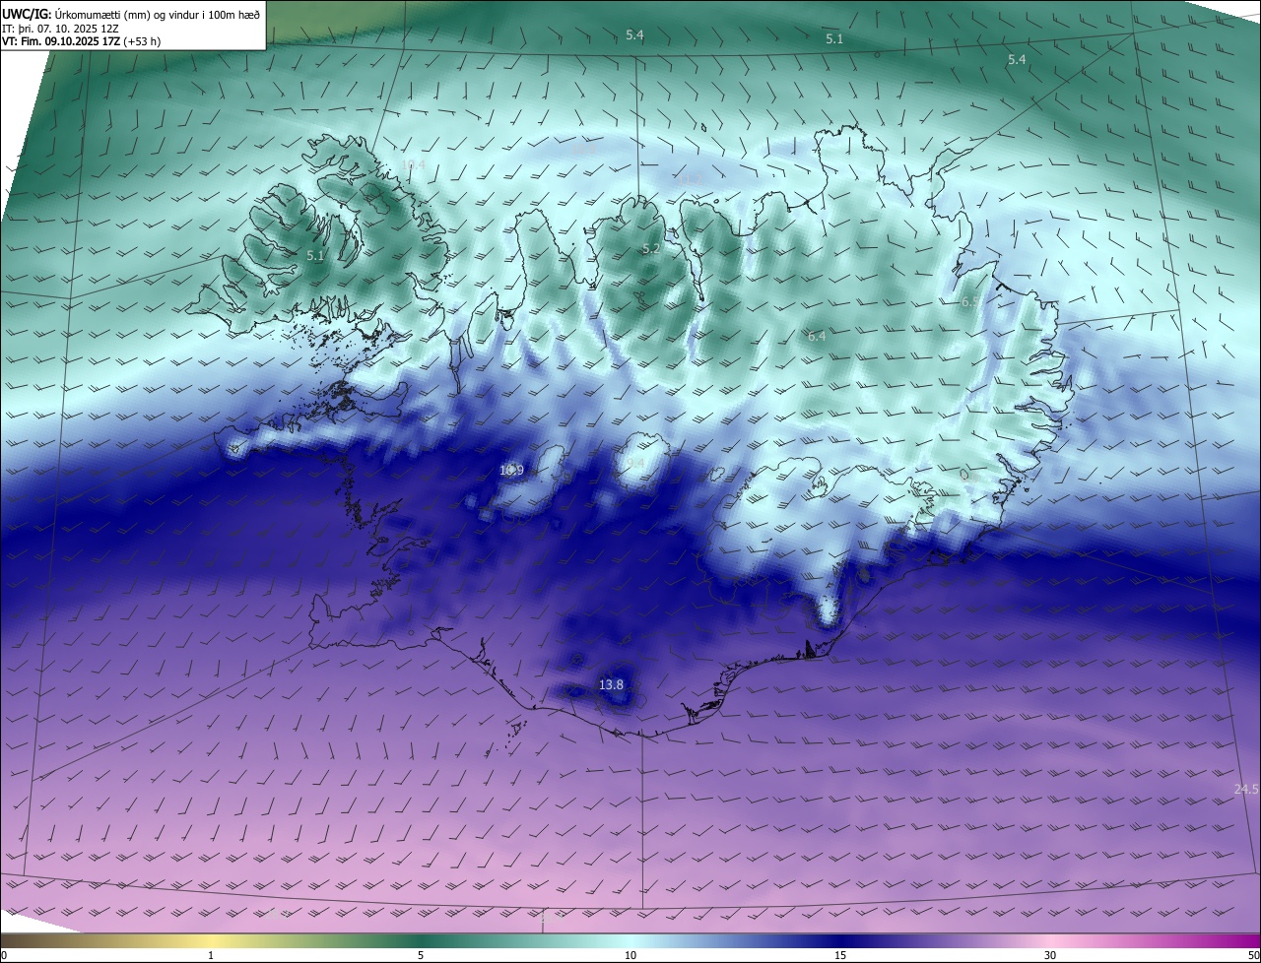Image resolution: width=1261 pixels, height=963 pixels.
Task: Click the 24.5 value over the southeast ocean
Action: pos(1246,789)
